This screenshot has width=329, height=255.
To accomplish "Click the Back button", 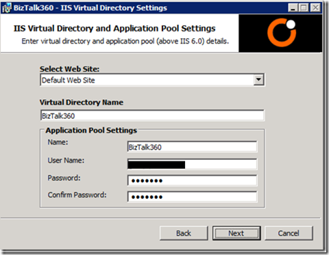I will pos(184,233).
